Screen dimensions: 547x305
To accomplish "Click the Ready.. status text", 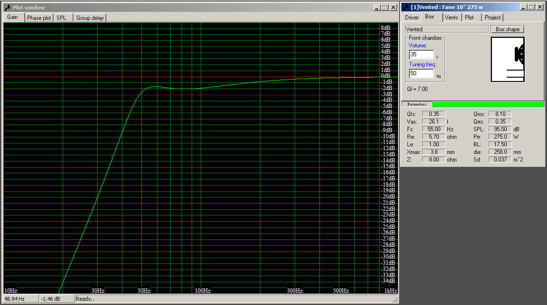I will 85,299.
